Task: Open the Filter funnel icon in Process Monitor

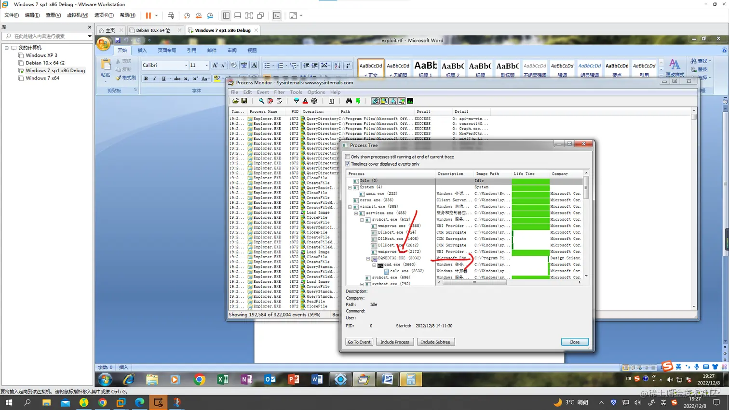Action: tap(297, 101)
